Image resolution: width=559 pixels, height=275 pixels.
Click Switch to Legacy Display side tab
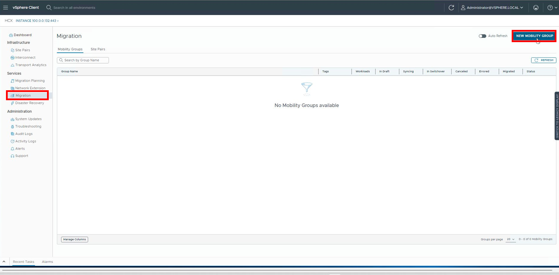557,116
